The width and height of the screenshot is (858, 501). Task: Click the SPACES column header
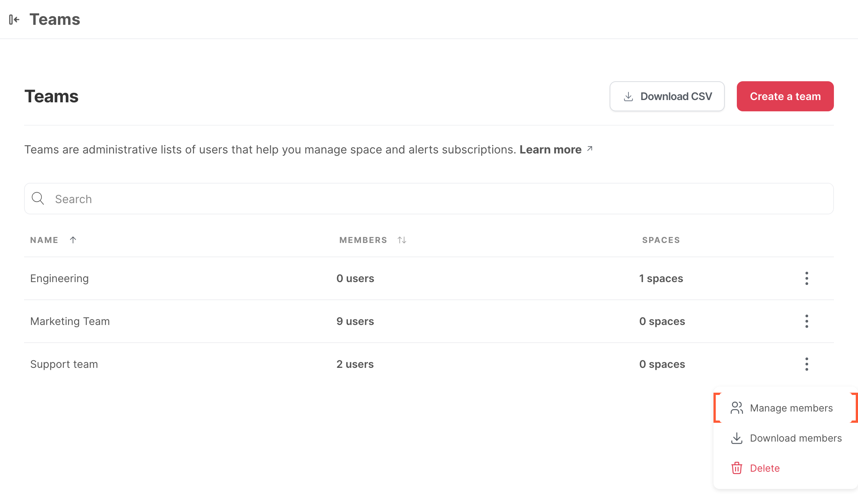point(661,240)
